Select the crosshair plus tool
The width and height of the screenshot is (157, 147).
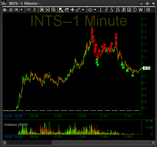(x=72, y=10)
